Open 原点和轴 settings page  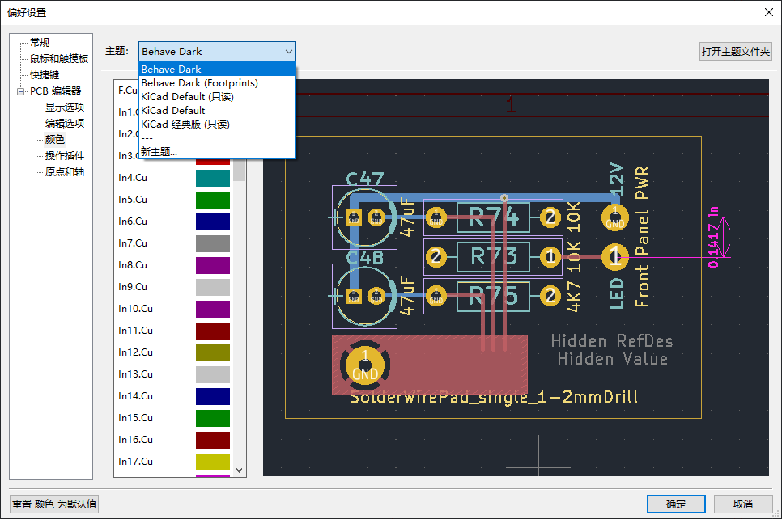tap(65, 172)
